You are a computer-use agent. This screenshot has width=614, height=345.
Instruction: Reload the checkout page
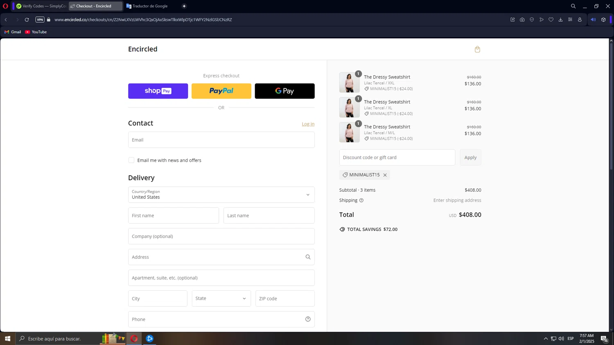(27, 20)
